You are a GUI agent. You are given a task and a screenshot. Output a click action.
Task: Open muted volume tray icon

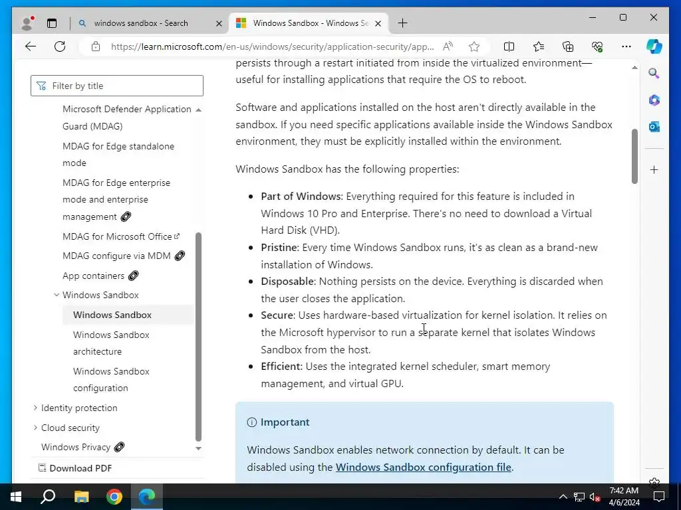(595, 497)
